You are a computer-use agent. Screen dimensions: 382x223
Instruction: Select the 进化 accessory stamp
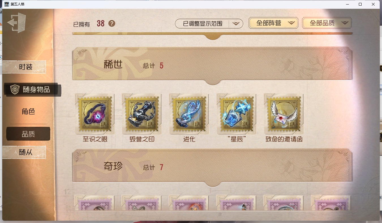[x=189, y=114]
